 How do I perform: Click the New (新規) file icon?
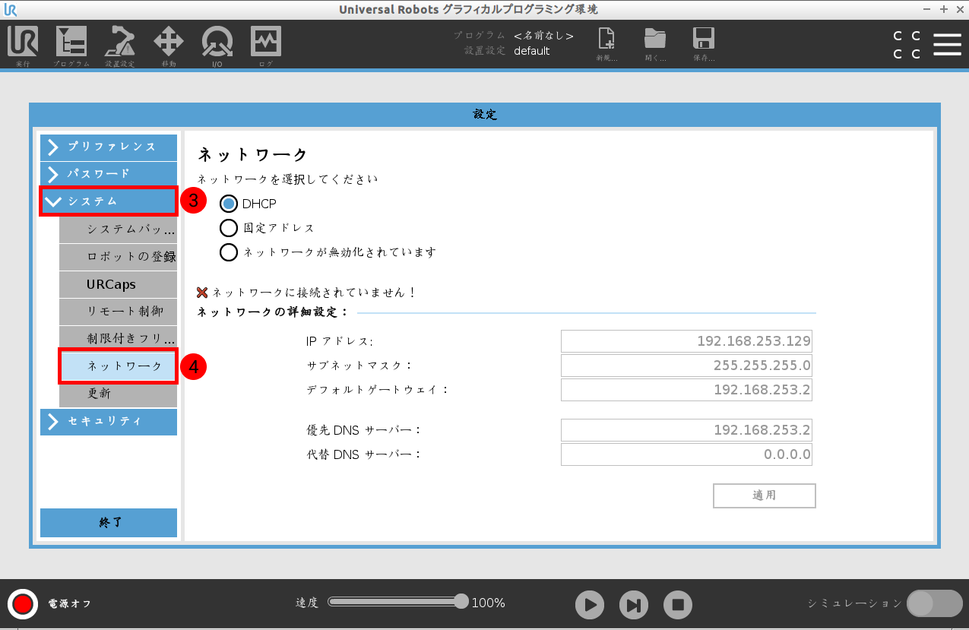coord(606,43)
